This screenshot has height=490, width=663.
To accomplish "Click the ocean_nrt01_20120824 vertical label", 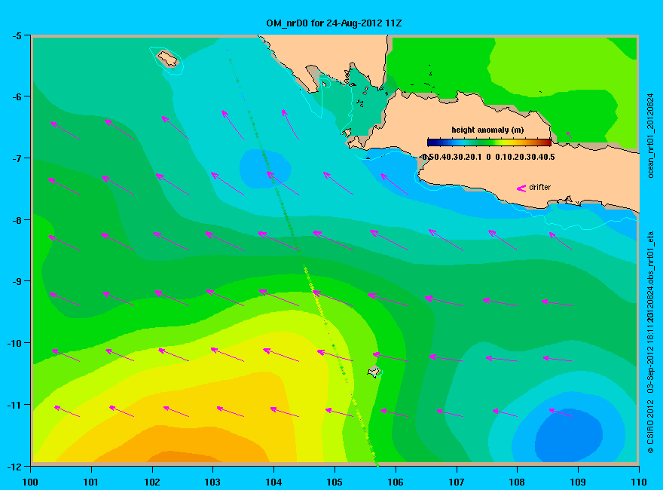I will pyautogui.click(x=651, y=136).
